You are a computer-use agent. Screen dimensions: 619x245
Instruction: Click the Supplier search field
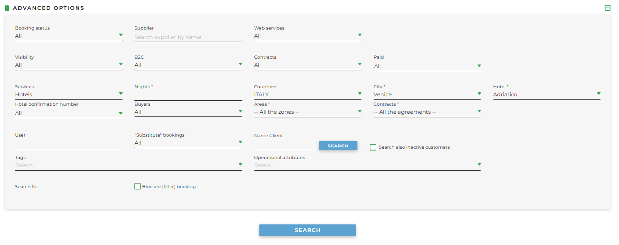click(188, 37)
